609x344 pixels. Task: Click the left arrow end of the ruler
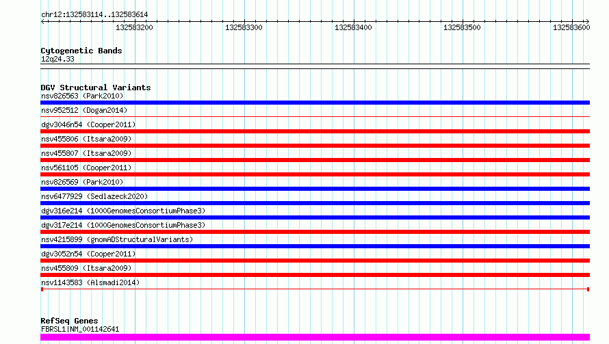coord(42,21)
